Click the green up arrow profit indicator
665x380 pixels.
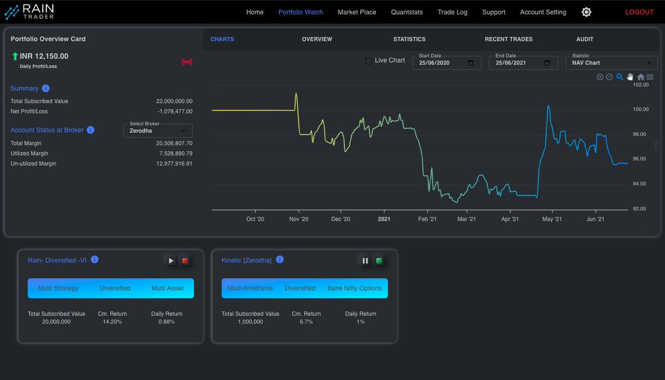pos(14,57)
